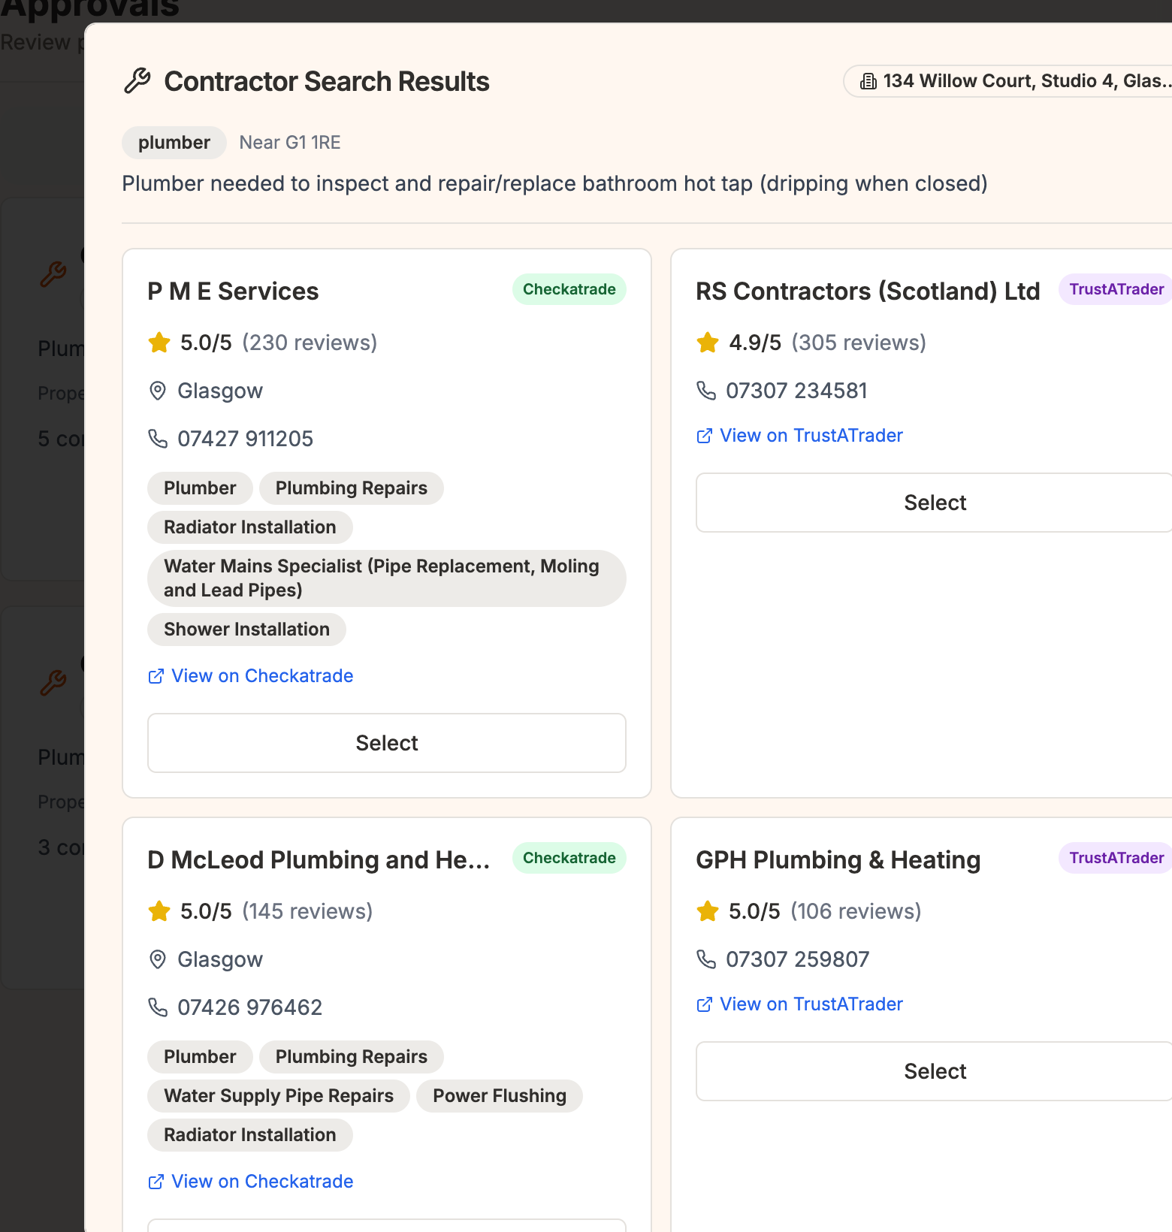
Task: Click the Power Flushing tag
Action: click(x=500, y=1096)
